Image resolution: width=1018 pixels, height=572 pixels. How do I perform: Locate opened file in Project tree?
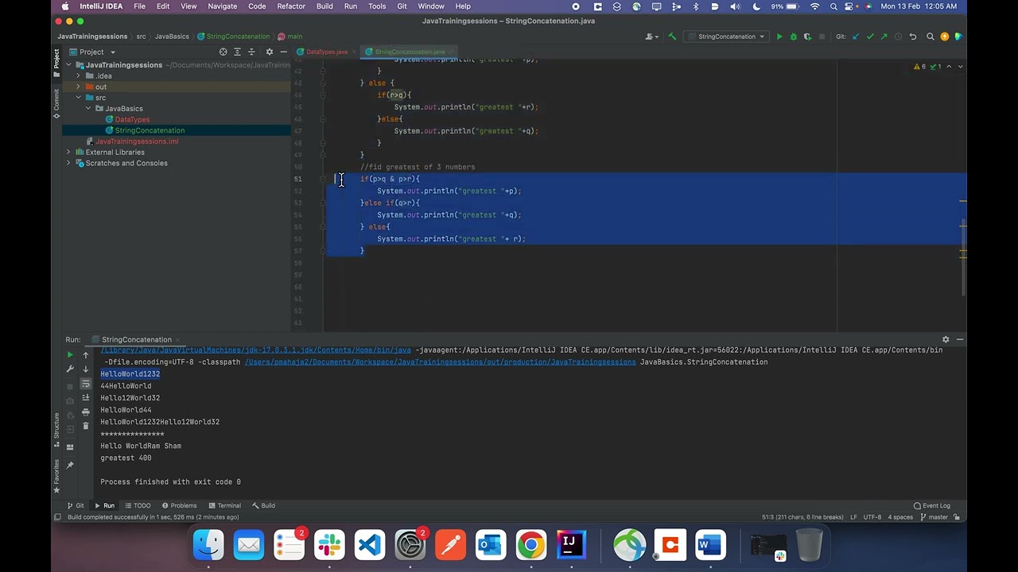pos(223,52)
